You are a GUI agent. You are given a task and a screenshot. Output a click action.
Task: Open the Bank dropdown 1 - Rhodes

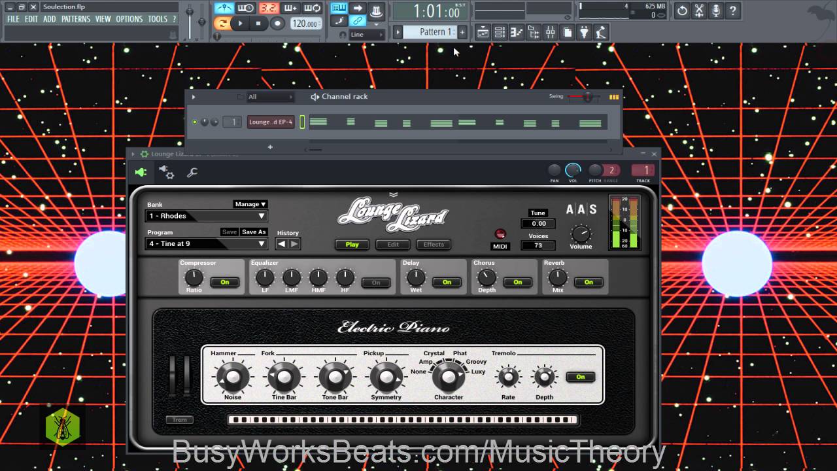206,216
